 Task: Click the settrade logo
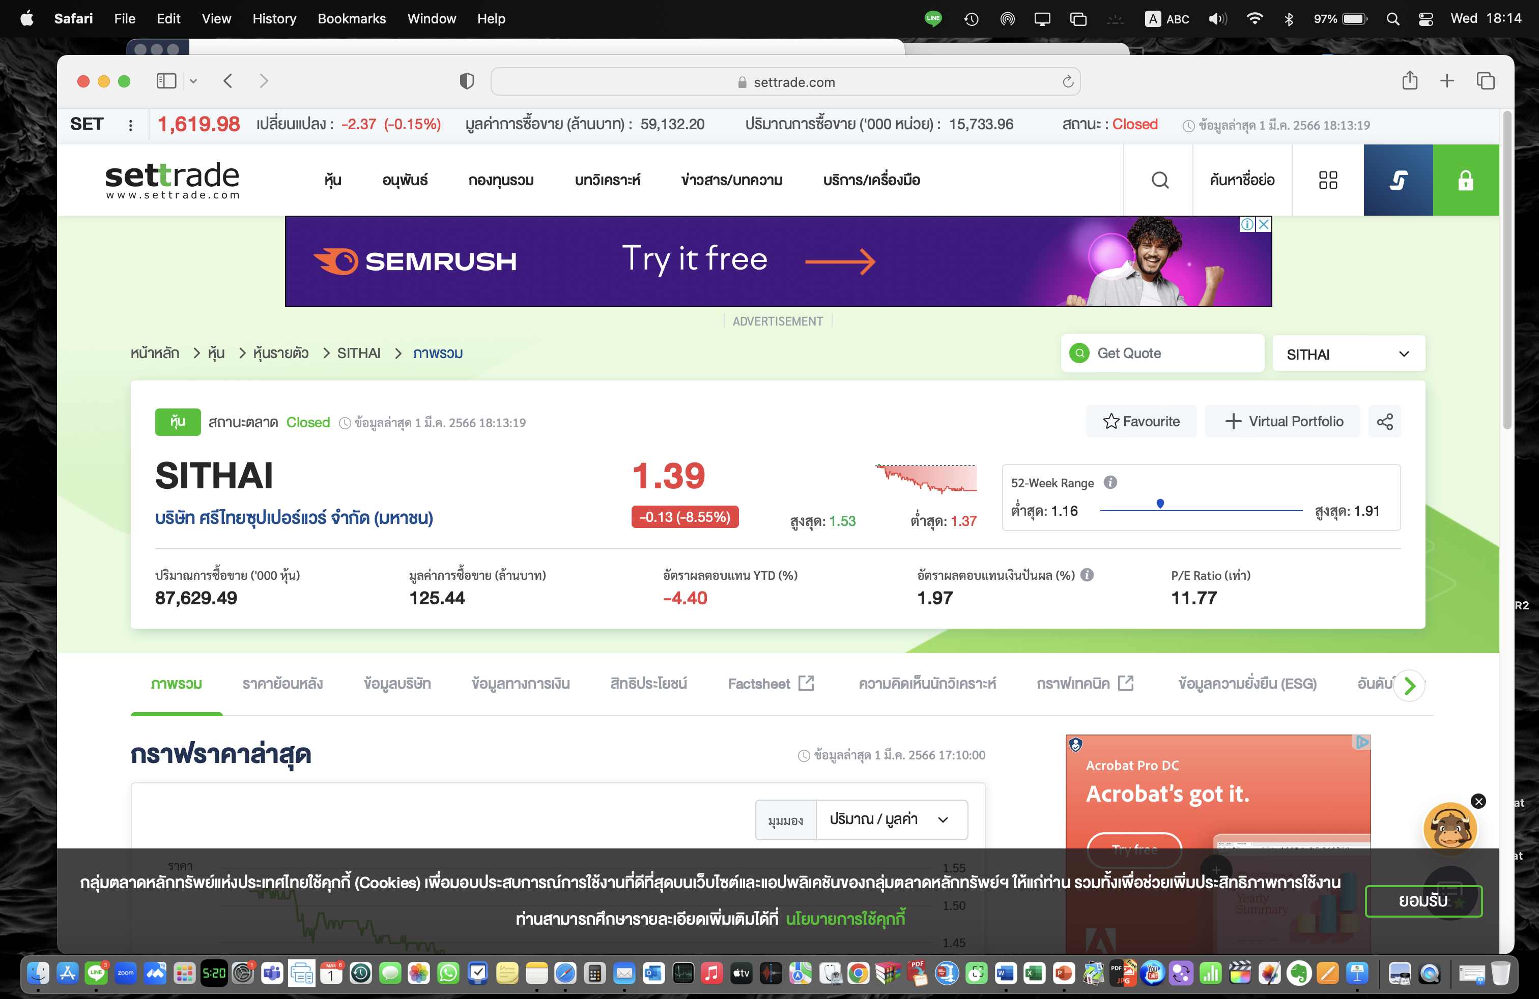tap(172, 180)
